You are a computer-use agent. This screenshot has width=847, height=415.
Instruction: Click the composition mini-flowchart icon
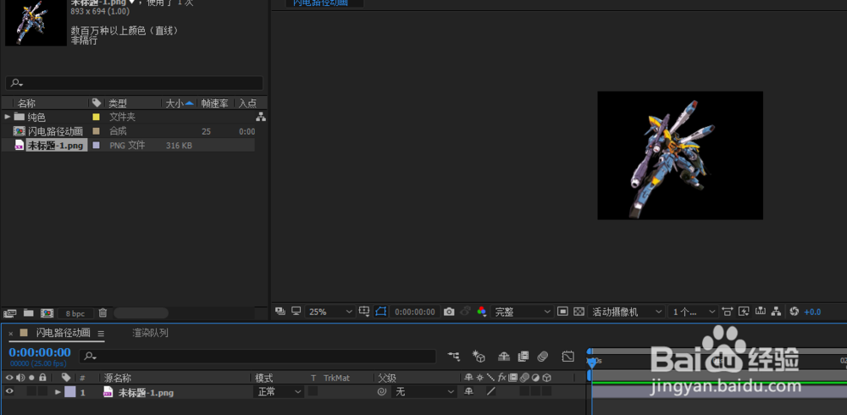click(454, 356)
